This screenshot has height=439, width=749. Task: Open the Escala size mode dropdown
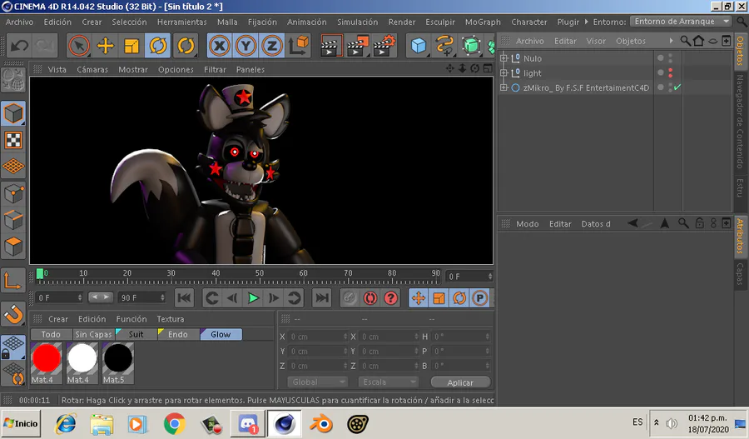point(389,382)
